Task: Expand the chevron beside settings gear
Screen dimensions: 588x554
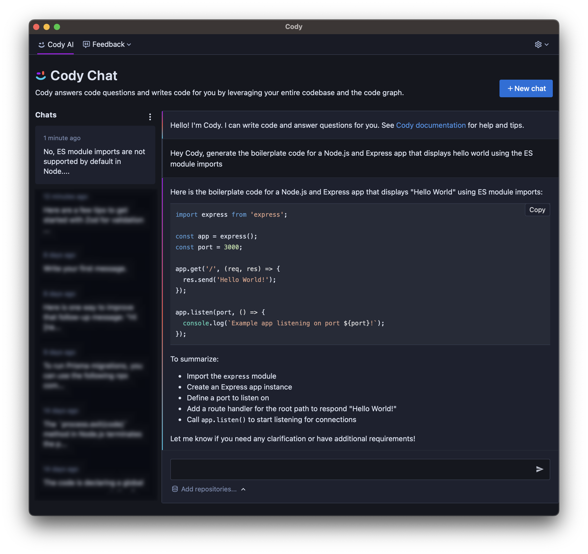Action: (x=547, y=45)
